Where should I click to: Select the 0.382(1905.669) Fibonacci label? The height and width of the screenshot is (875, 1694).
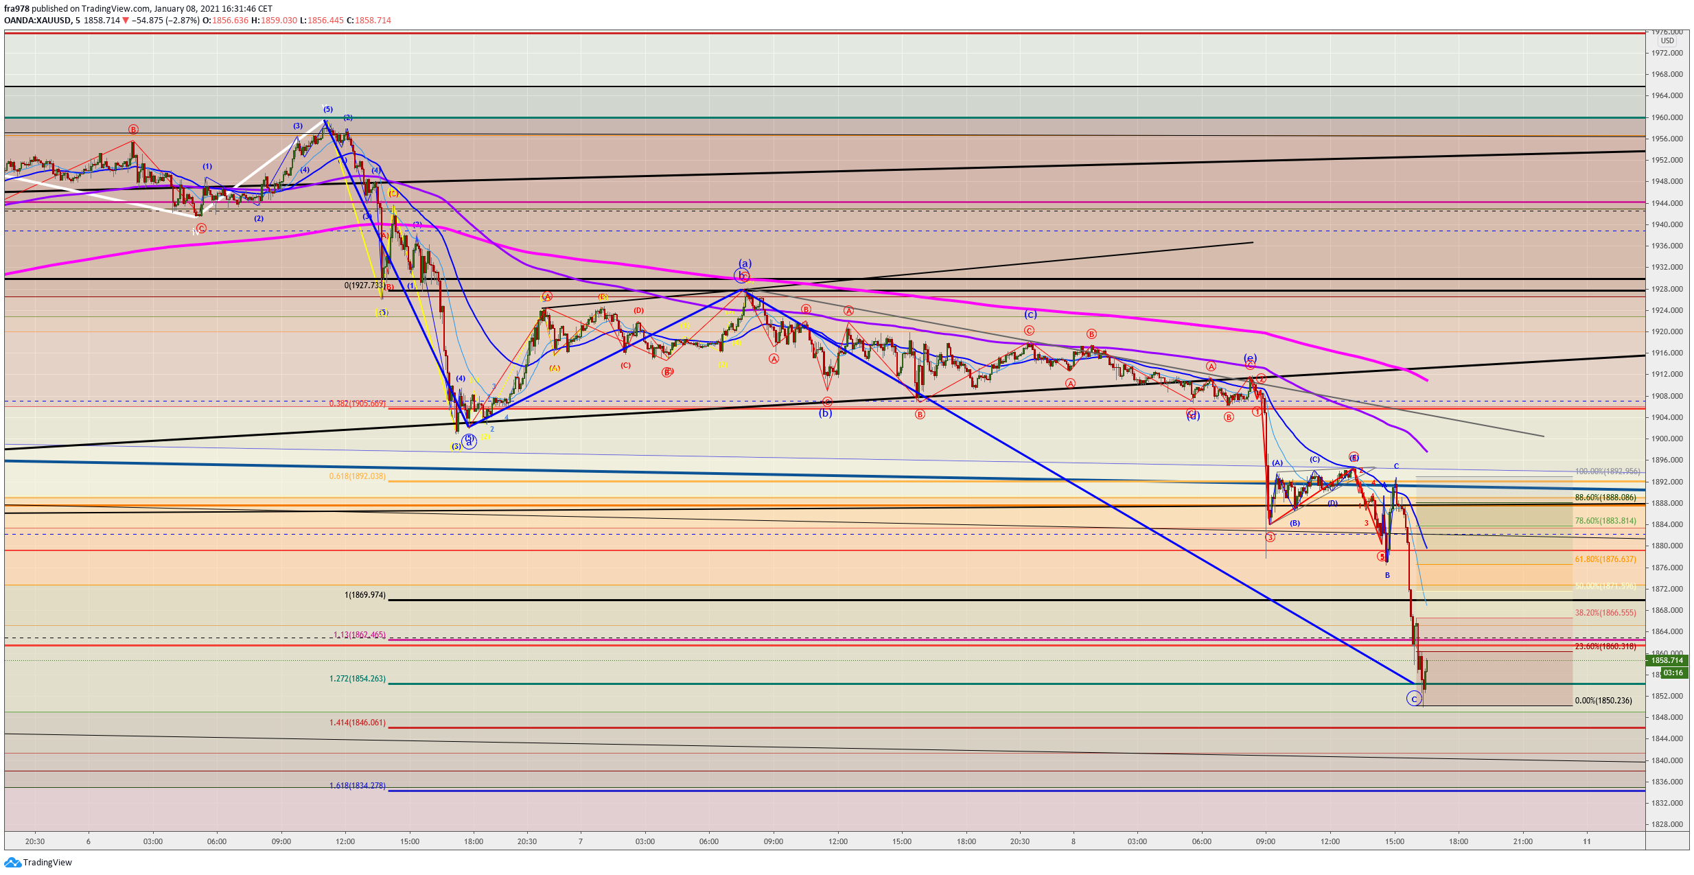[357, 404]
